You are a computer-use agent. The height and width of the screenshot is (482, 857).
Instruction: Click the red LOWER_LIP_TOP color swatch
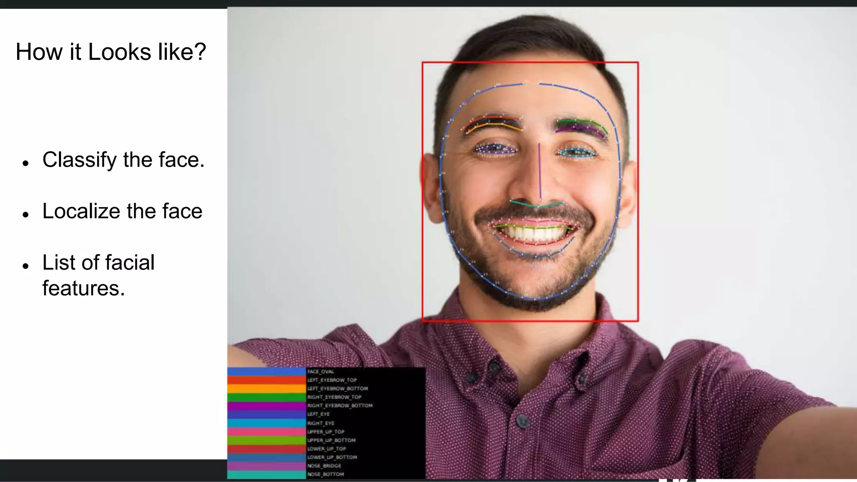click(x=267, y=449)
